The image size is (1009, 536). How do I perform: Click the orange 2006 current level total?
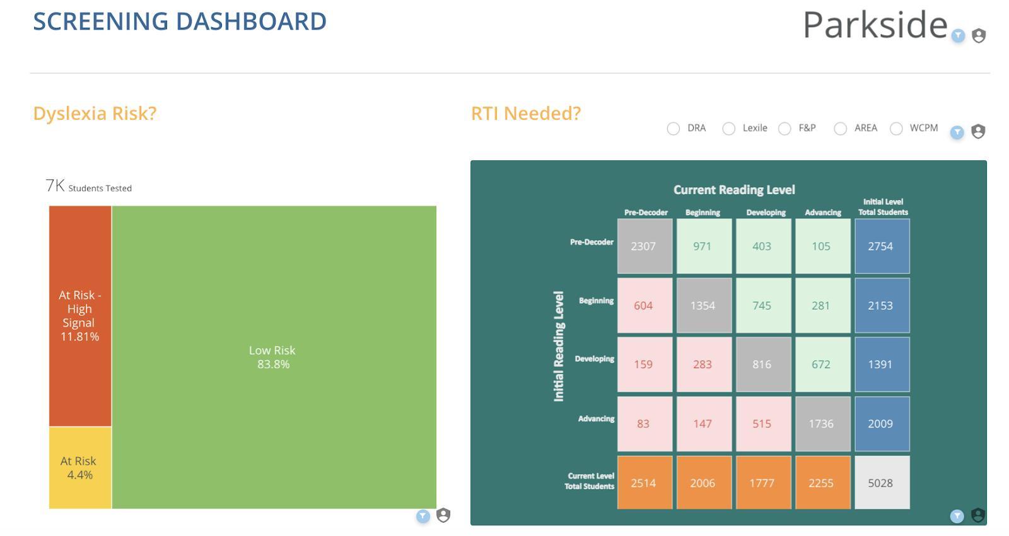704,482
